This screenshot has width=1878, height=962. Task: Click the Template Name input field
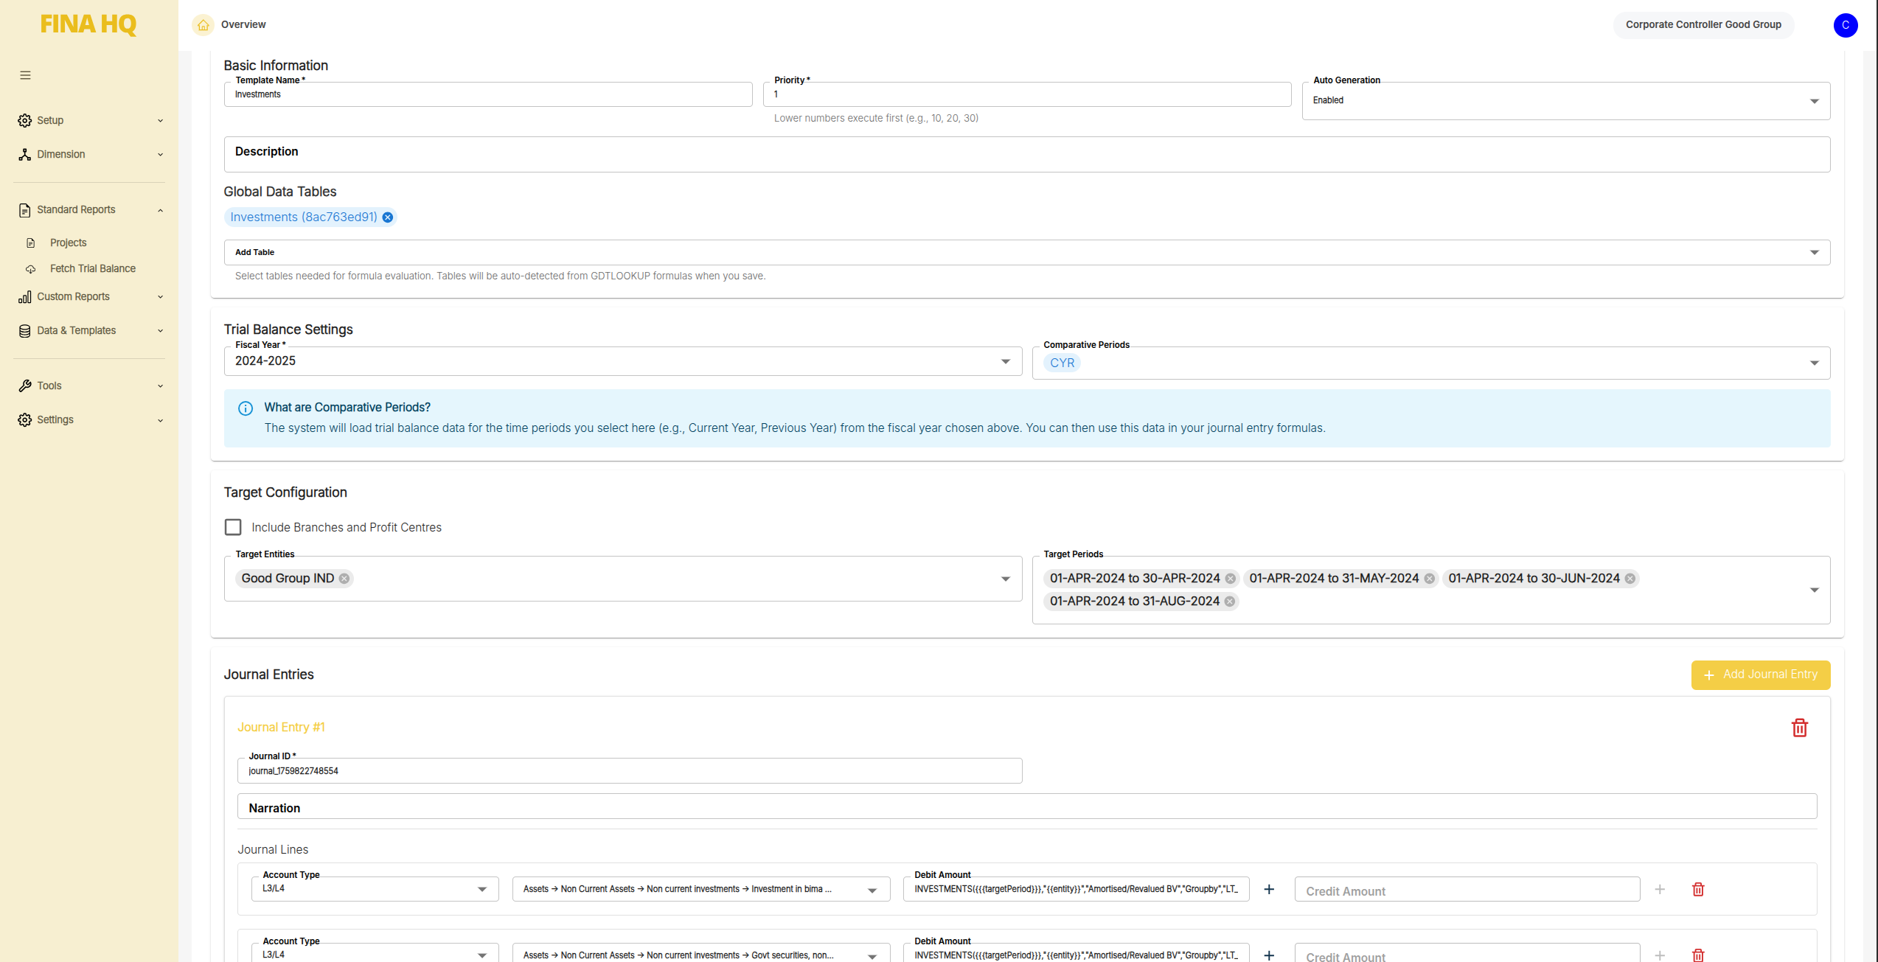click(487, 95)
